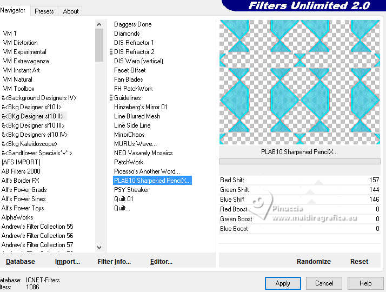
Task: Select Alf's Border FX category
Action: click(x=21, y=181)
